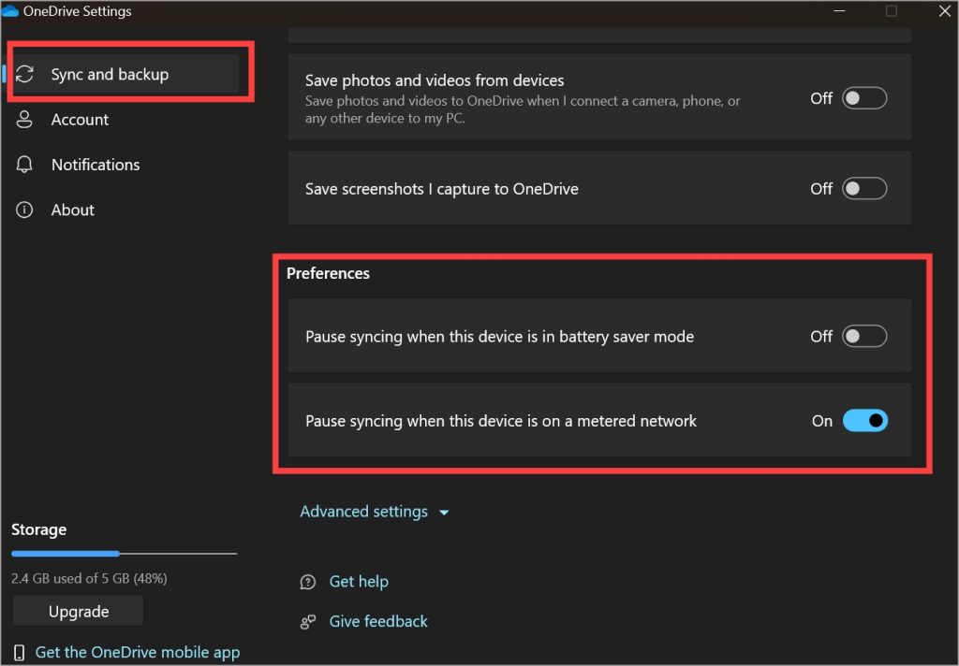This screenshot has height=666, width=959.
Task: Click the storage usage progress bar
Action: (124, 554)
